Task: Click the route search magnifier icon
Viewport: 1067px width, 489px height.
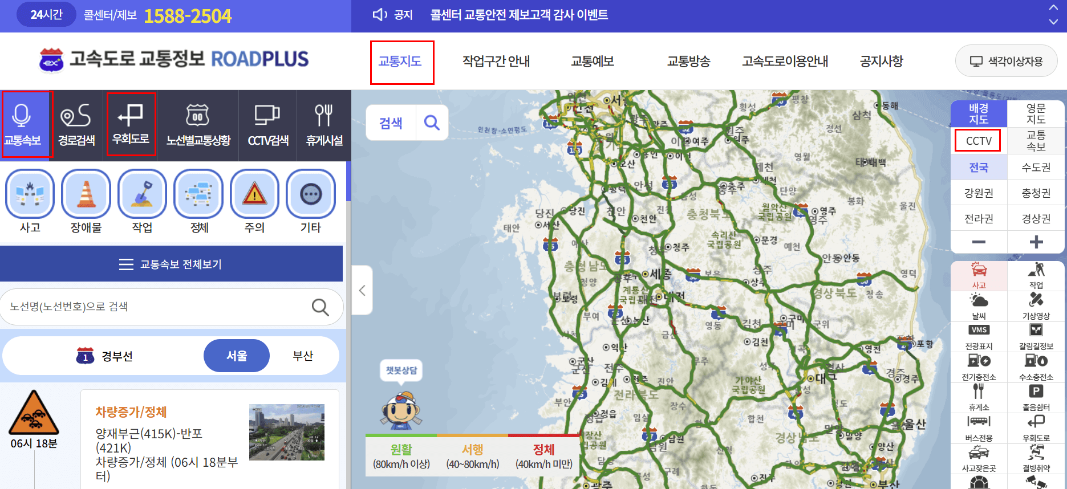Action: 320,307
